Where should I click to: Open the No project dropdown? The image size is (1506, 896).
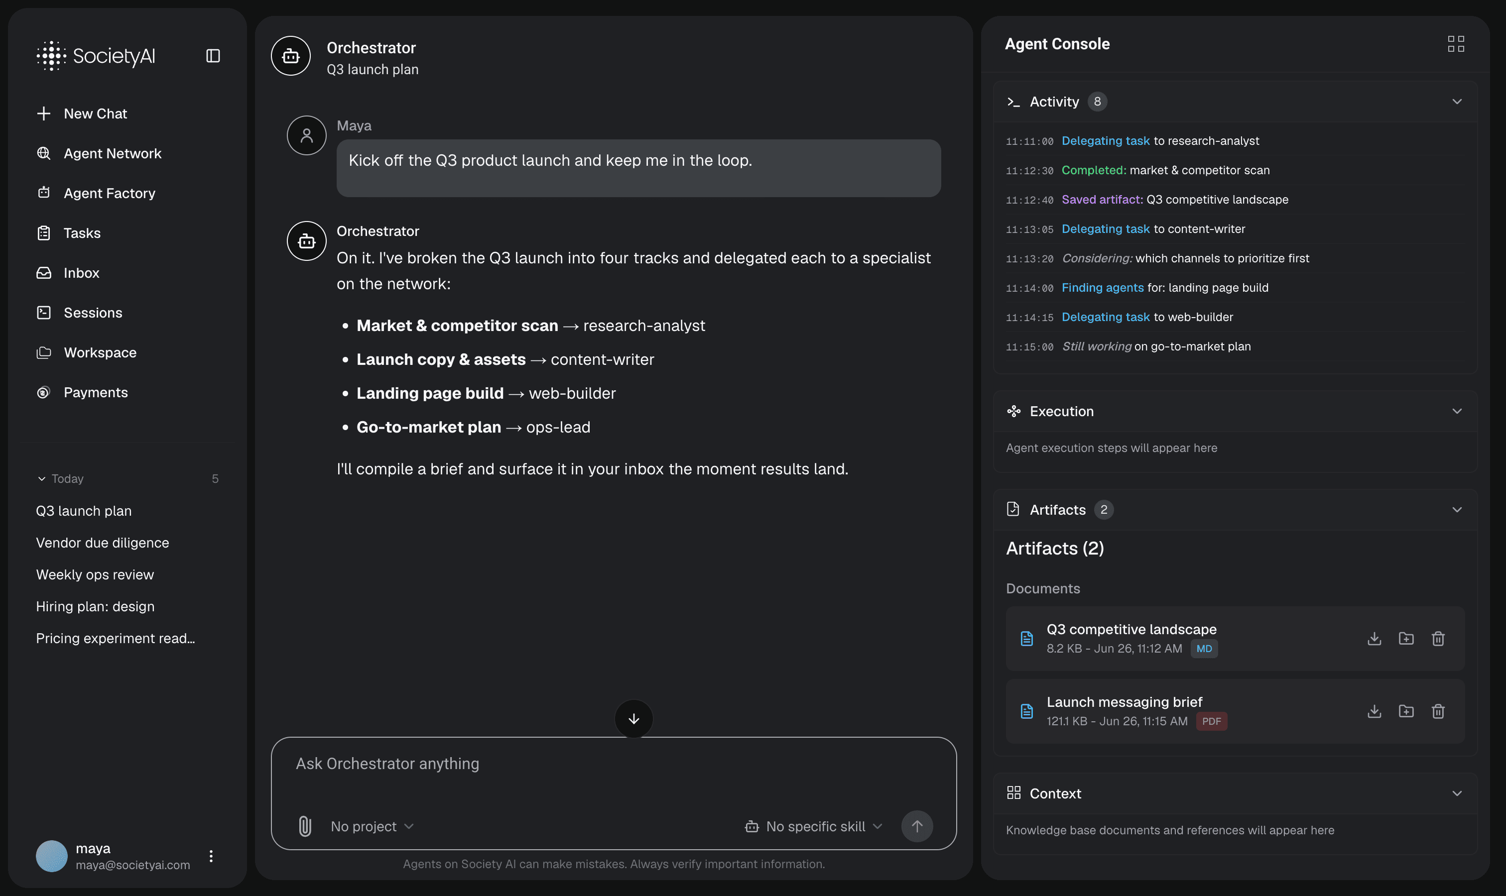click(x=372, y=827)
